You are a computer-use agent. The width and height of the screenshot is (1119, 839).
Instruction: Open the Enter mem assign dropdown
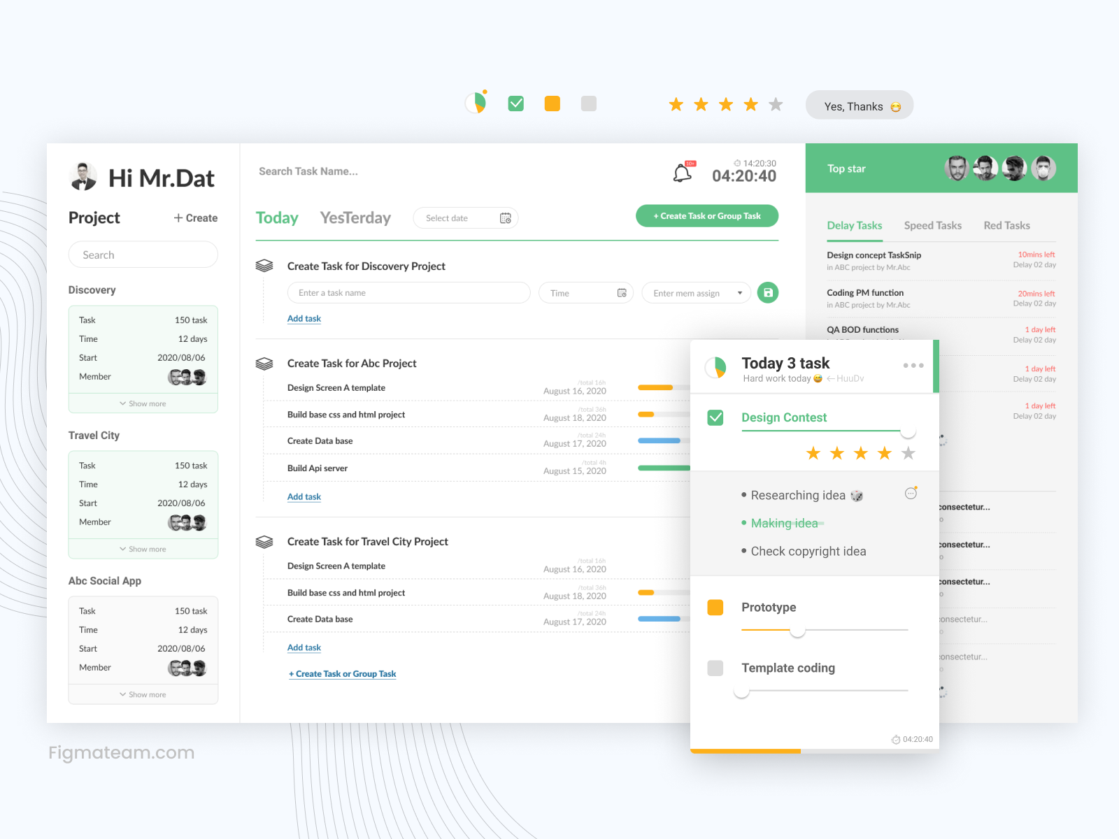[739, 292]
